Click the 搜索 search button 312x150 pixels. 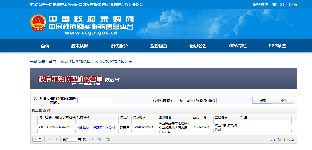click(263, 100)
